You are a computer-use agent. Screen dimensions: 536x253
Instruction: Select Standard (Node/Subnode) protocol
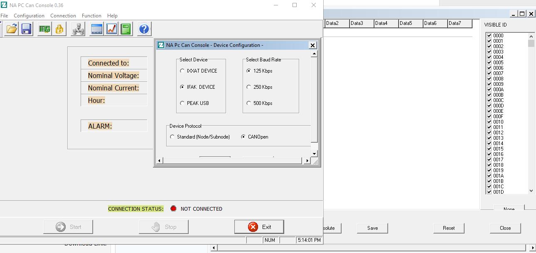pos(172,137)
